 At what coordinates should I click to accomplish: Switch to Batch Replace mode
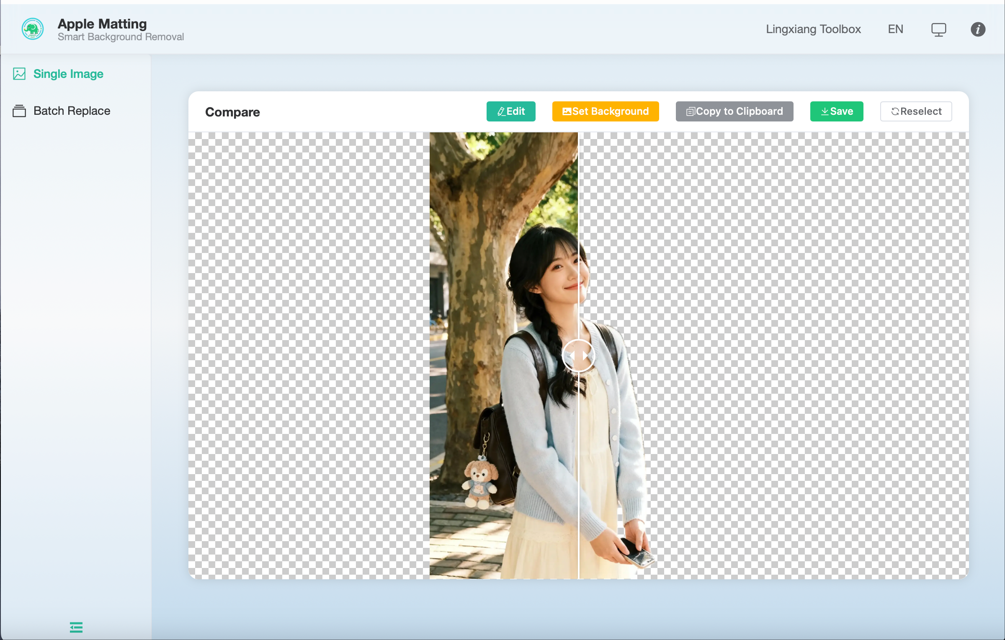72,111
